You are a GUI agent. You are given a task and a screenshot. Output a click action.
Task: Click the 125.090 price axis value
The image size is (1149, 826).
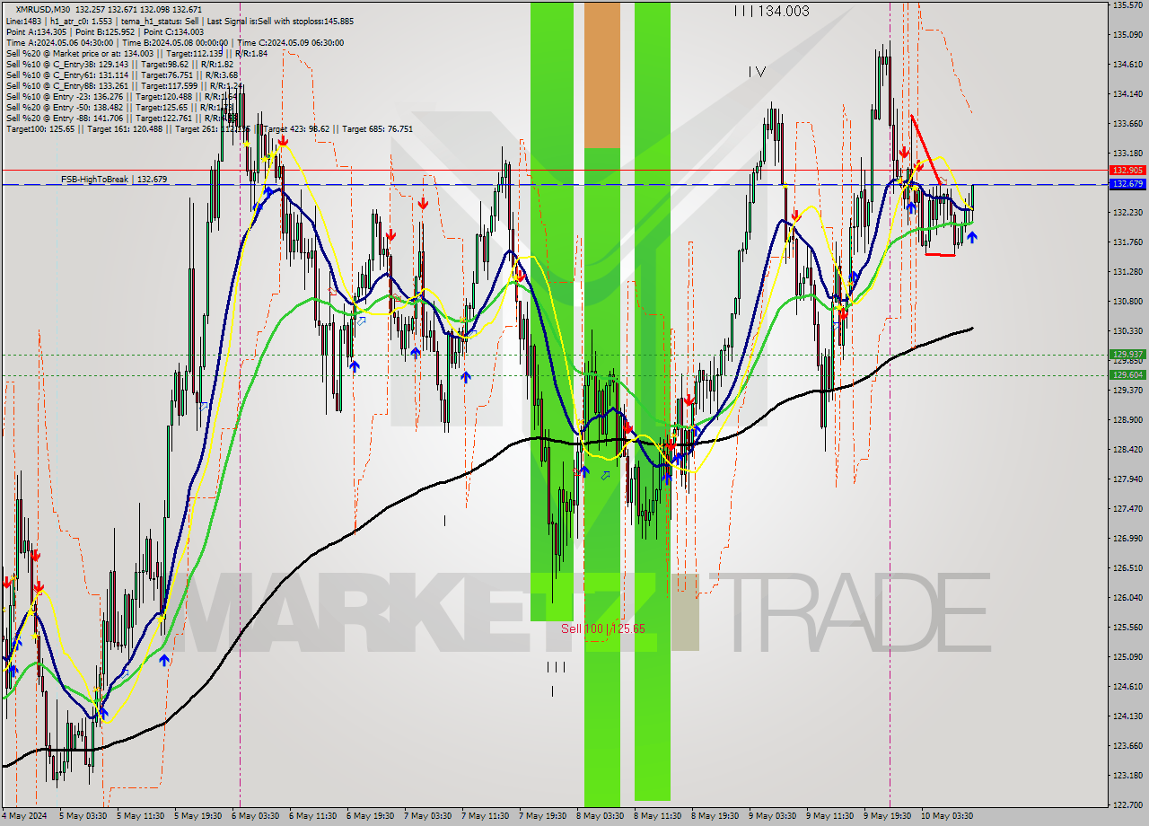pos(1127,657)
